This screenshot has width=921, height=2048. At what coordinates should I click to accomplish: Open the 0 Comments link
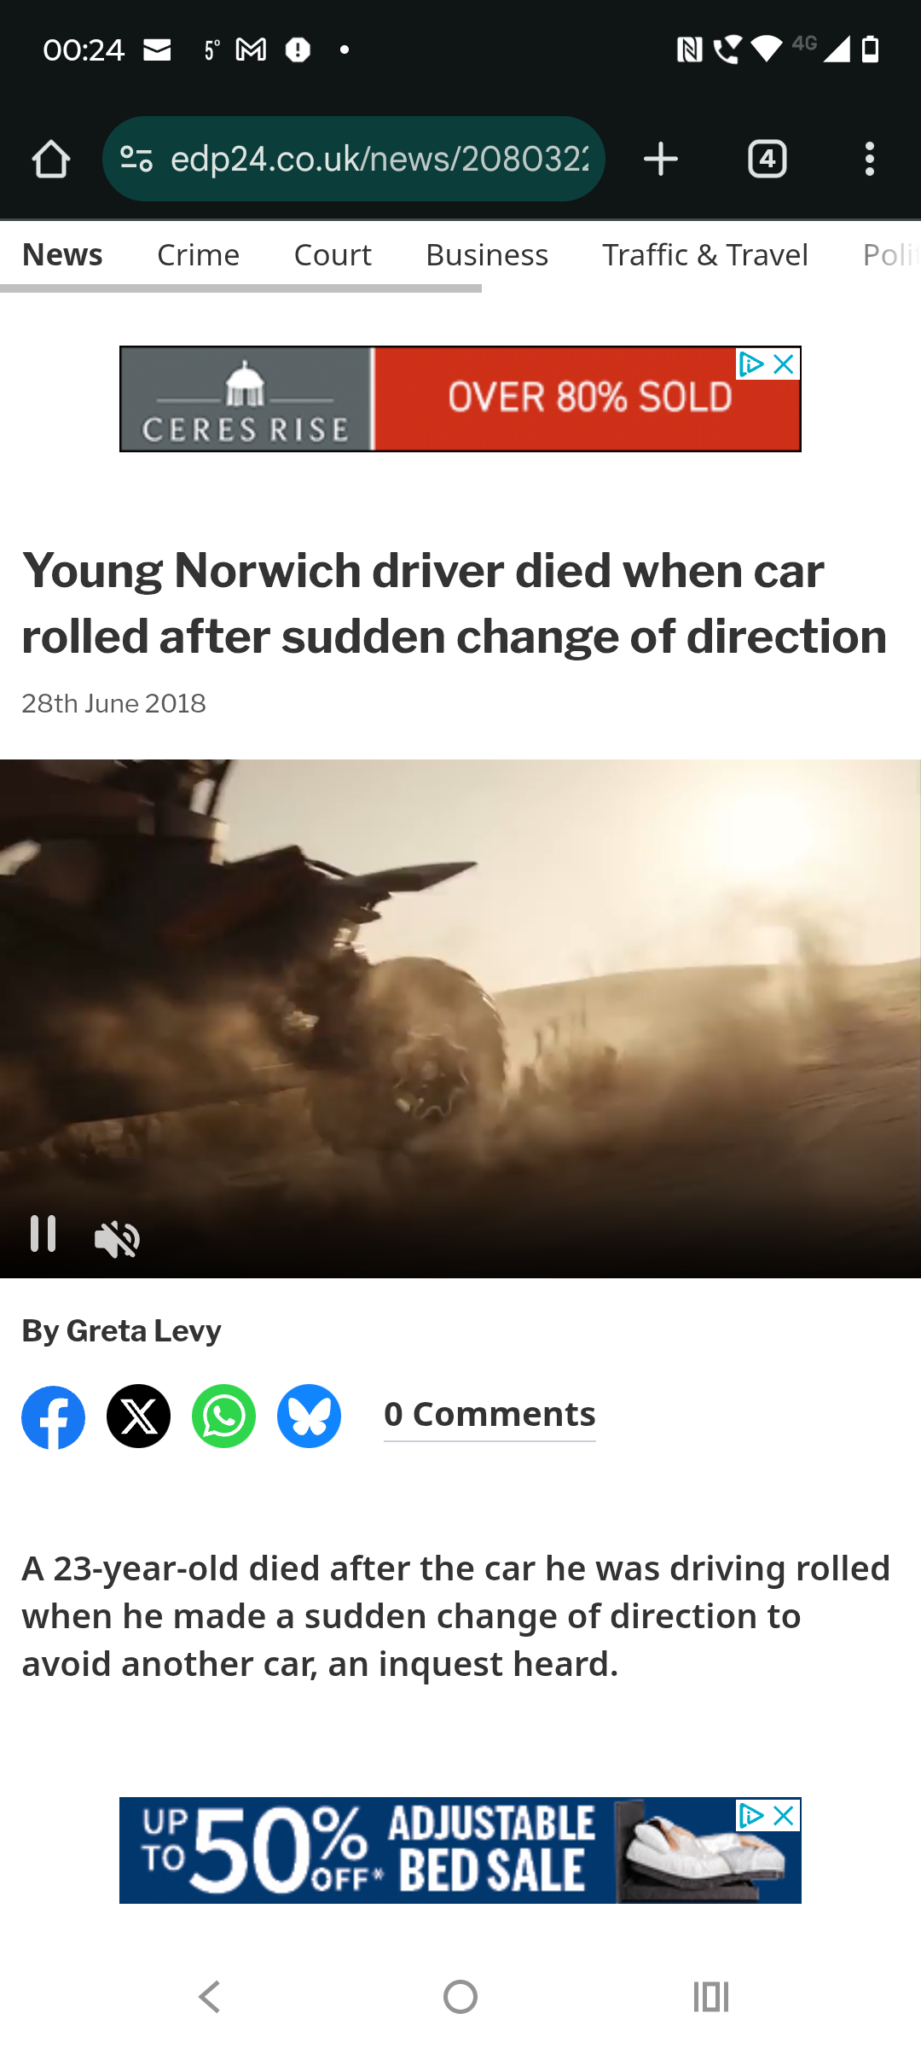(x=489, y=1415)
